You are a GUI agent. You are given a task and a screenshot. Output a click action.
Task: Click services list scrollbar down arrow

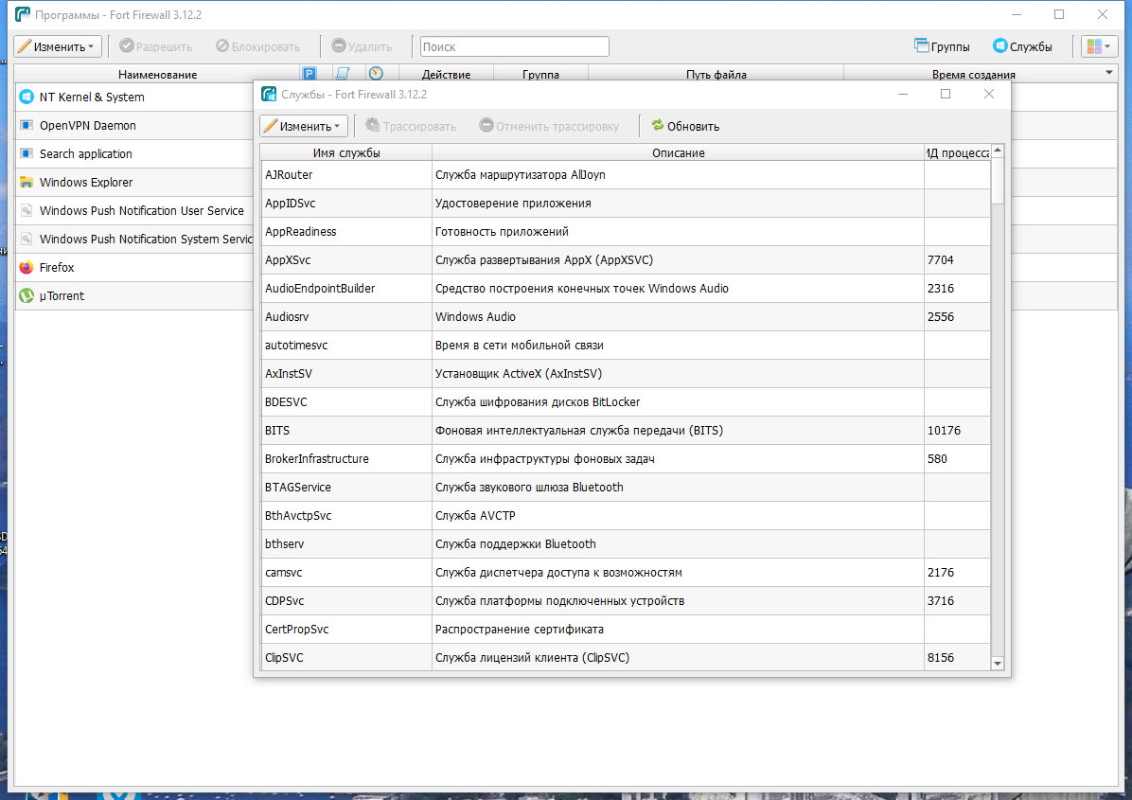[998, 664]
